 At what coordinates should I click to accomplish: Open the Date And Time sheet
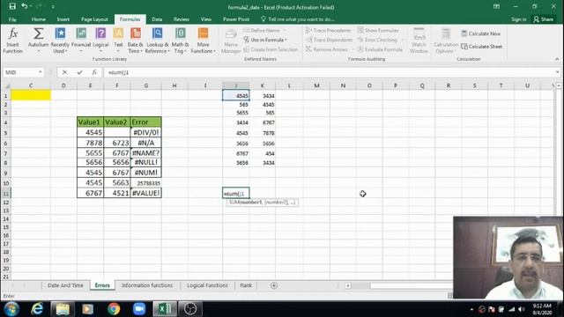click(65, 285)
